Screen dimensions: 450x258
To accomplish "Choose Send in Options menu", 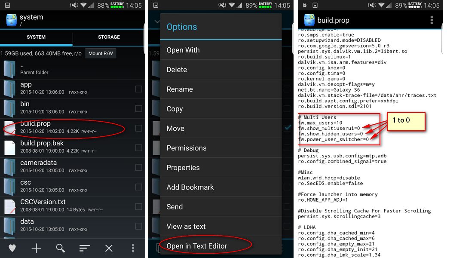I will coord(220,207).
